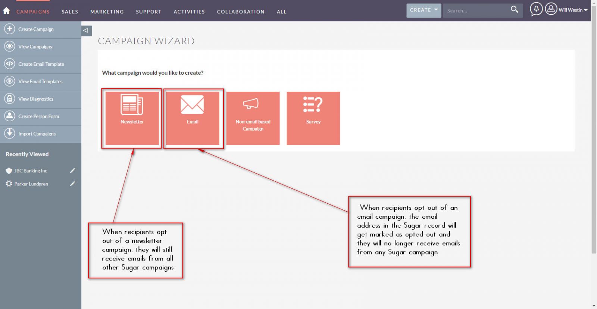This screenshot has height=309, width=597.
Task: Open the View Campaigns sidebar link
Action: tap(35, 47)
